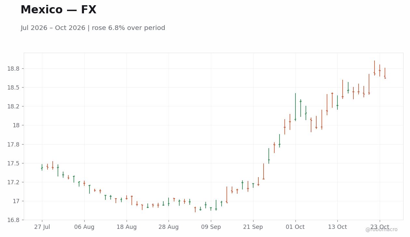Click the 18 y-axis label

point(16,125)
